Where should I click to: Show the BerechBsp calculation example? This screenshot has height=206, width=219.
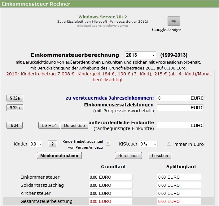[74, 125]
